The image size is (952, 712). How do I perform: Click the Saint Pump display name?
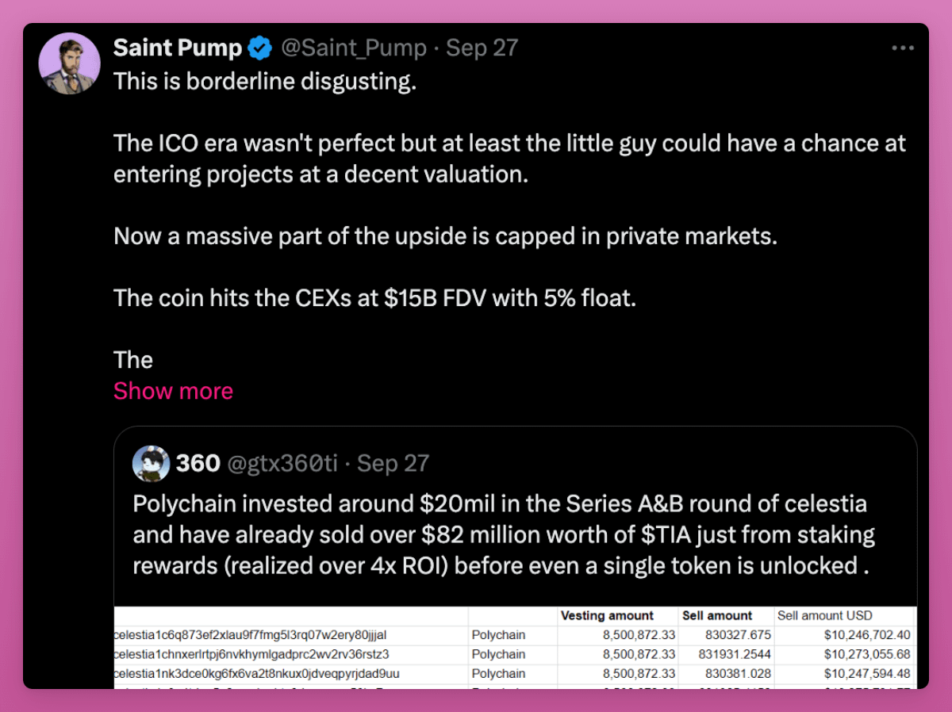pos(177,48)
